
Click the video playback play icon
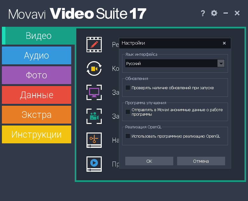click(x=94, y=164)
